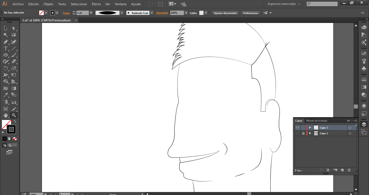369x195 pixels.
Task: Open the Opacidad panel link
Action: click(x=162, y=13)
